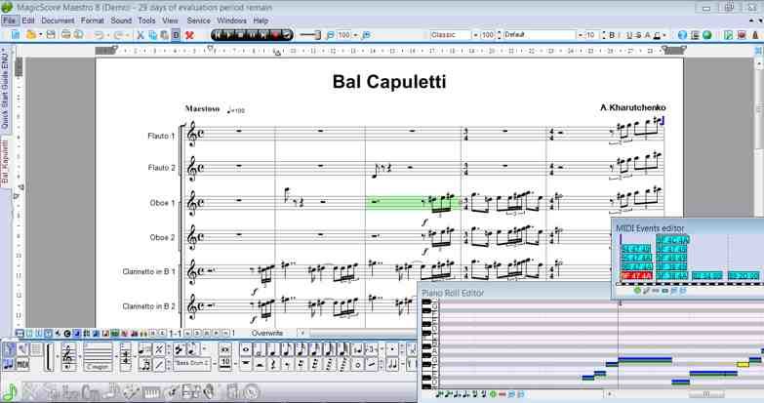Toggle the red record button
764x403 pixels.
[x=275, y=34]
